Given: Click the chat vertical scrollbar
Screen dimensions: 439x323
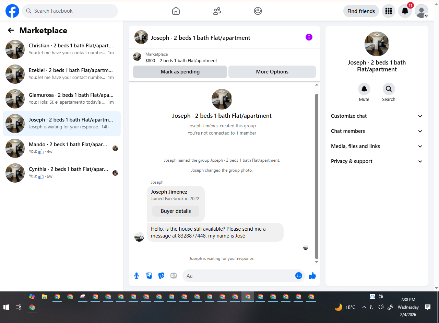Looking at the screenshot, I should [317, 176].
